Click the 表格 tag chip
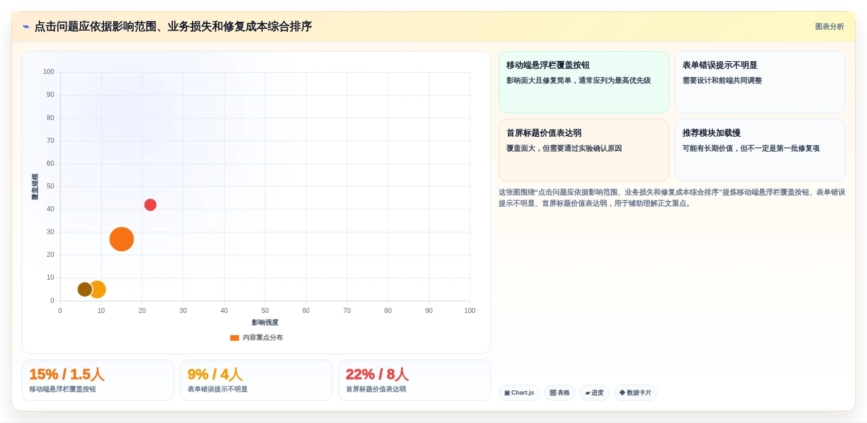The height and width of the screenshot is (423, 867). click(x=559, y=393)
